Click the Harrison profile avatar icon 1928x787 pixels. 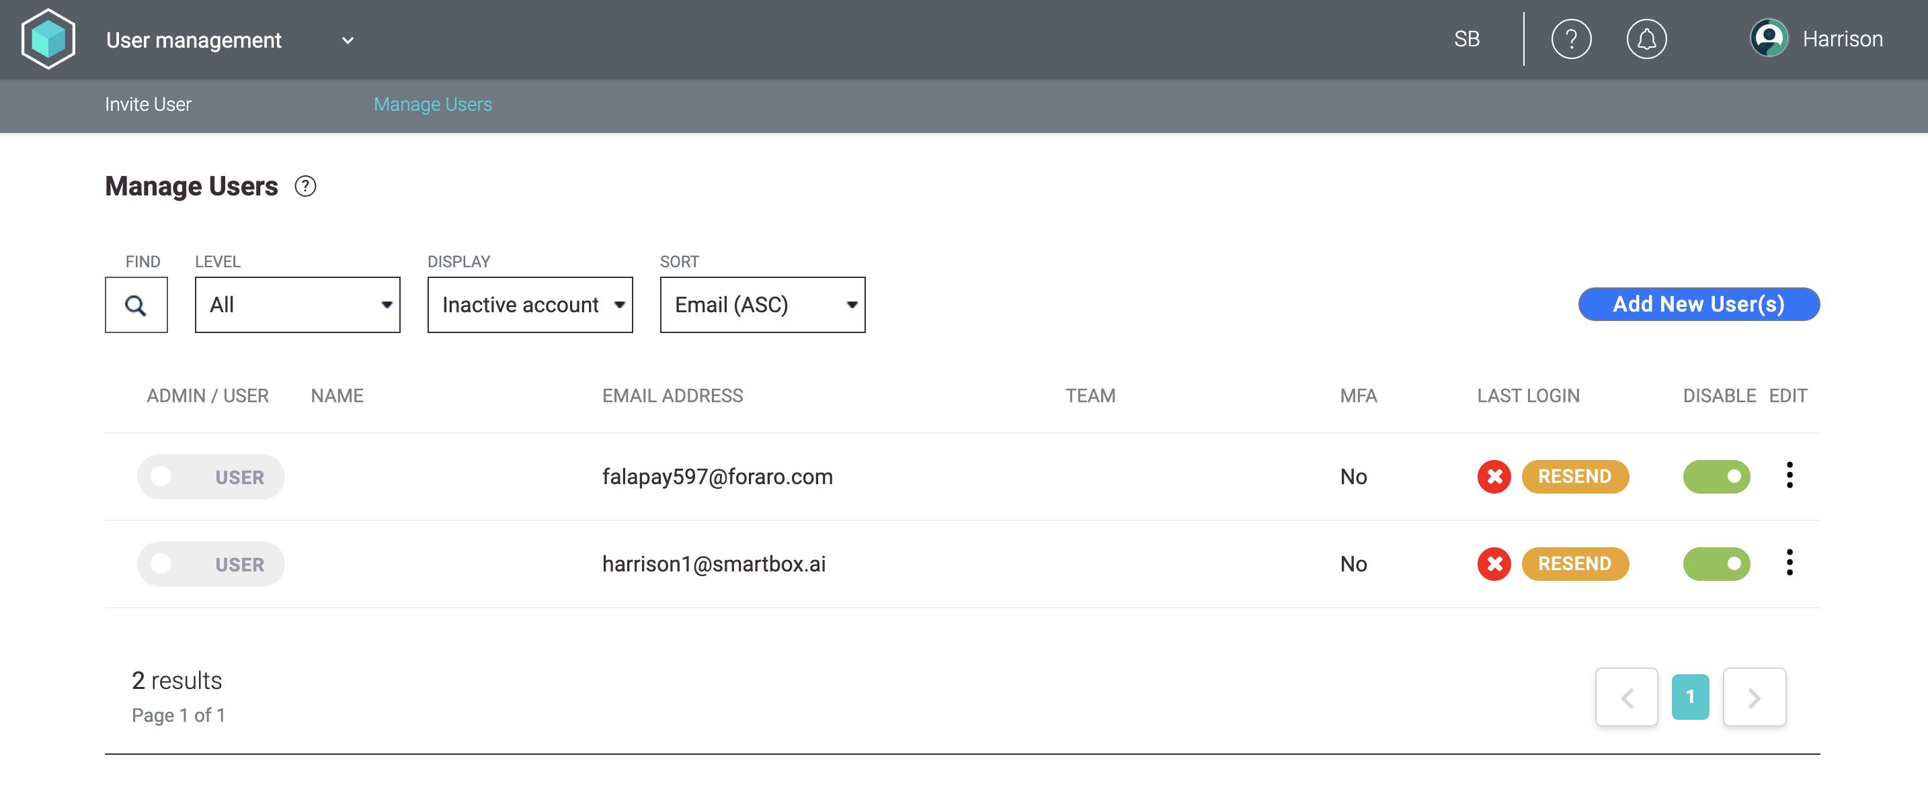coord(1768,39)
